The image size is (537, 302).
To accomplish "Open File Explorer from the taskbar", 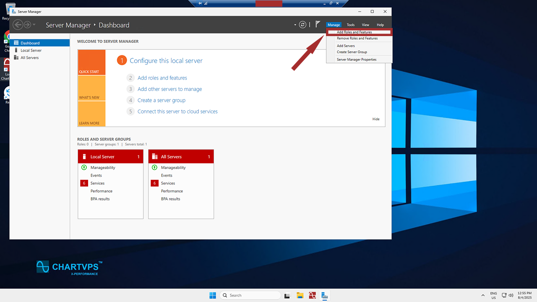I will [300, 295].
